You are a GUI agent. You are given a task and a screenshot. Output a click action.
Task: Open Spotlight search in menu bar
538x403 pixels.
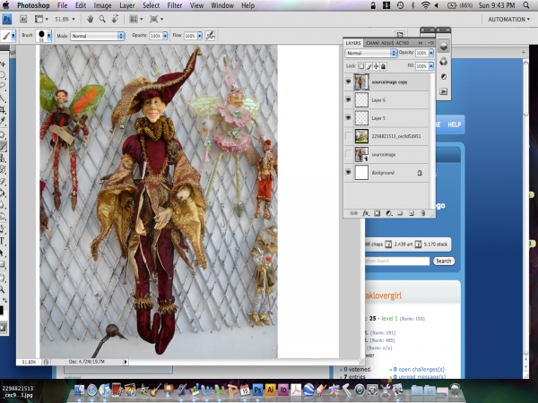pyautogui.click(x=526, y=5)
